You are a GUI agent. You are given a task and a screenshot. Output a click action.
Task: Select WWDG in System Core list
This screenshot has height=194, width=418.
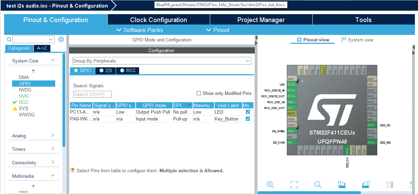(x=27, y=115)
